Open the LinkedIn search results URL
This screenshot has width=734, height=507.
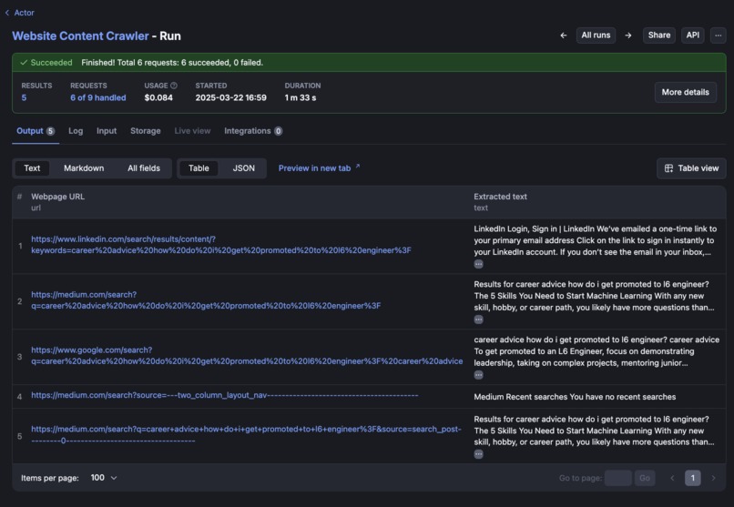(x=221, y=245)
